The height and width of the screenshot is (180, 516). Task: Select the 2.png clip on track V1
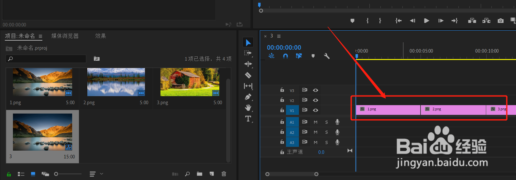tap(453, 110)
